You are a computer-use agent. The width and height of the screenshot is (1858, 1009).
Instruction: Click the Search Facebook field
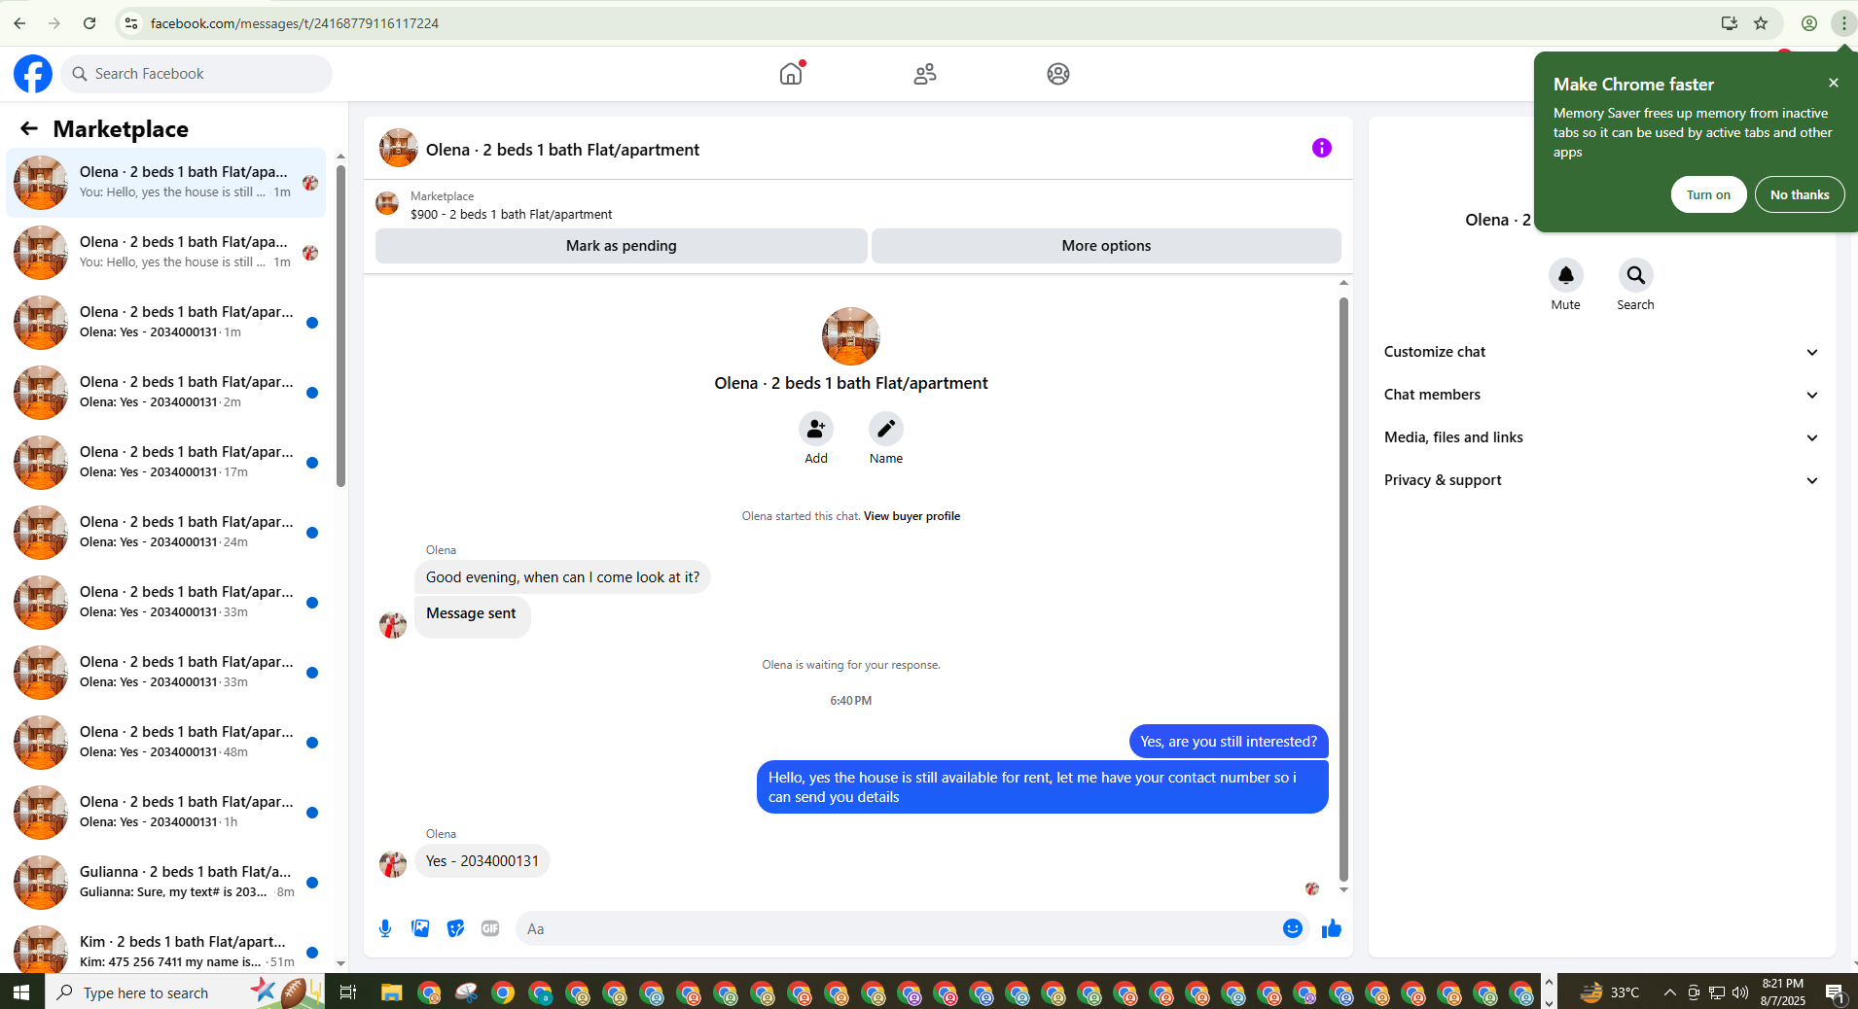197,74
